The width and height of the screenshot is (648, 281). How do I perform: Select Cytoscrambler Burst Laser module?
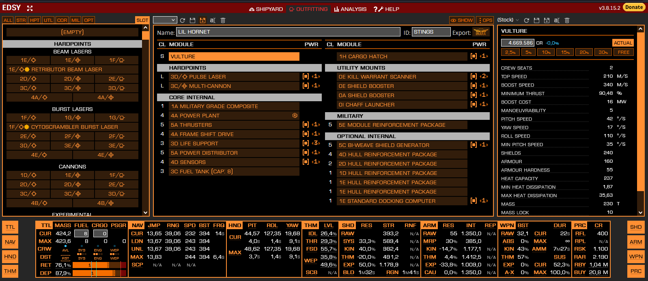[72, 127]
